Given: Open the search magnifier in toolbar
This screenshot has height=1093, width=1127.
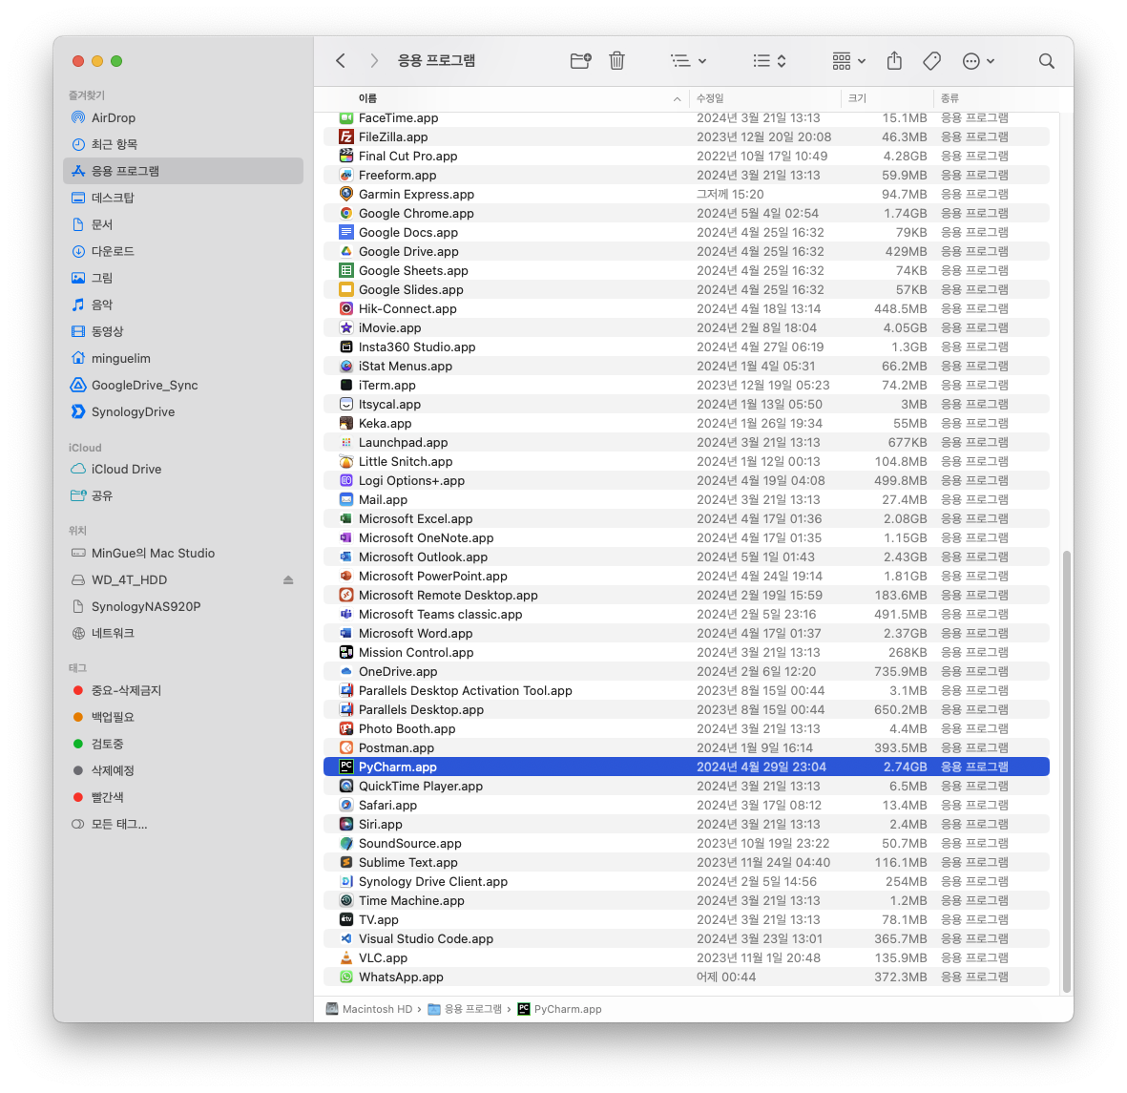Looking at the screenshot, I should pos(1047,61).
